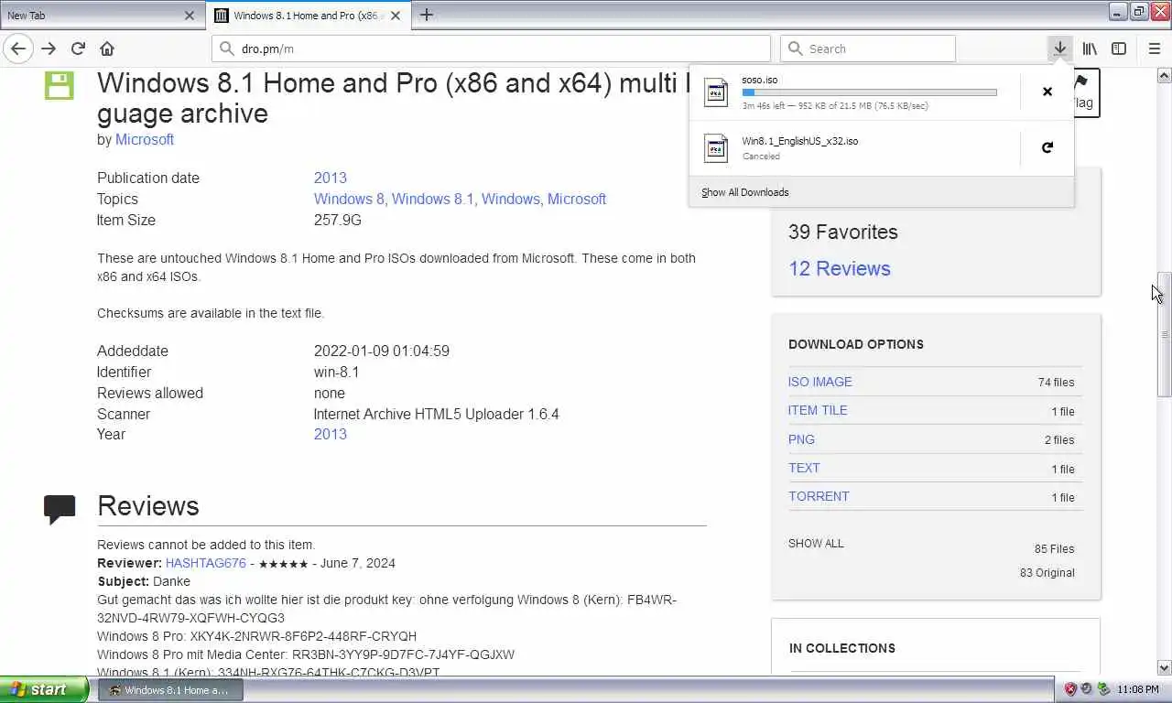Open the Windows 8 topic link
Image resolution: width=1172 pixels, height=703 pixels.
(349, 199)
